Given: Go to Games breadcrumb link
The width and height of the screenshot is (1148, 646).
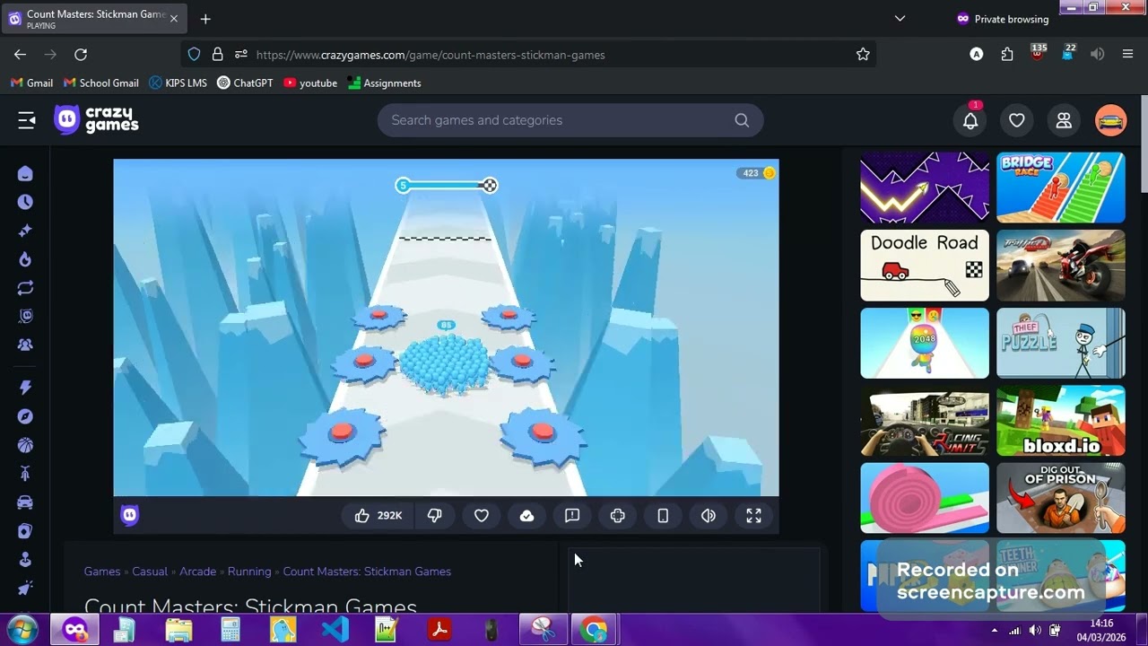Looking at the screenshot, I should (x=102, y=572).
